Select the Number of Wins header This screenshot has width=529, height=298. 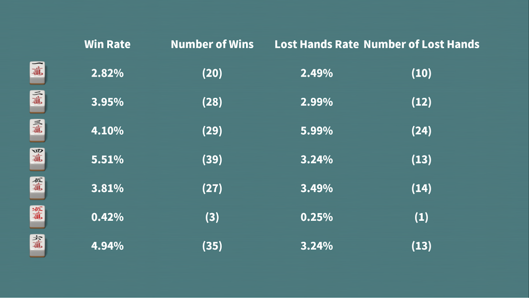(212, 44)
